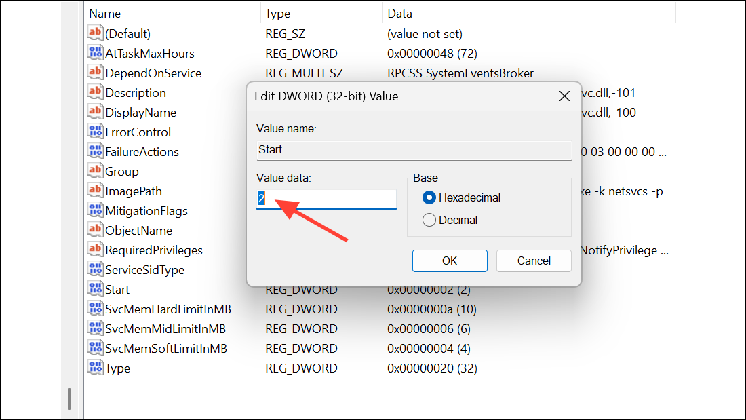This screenshot has height=420, width=746.
Task: Click the AtTaskMaxHours DWORD icon
Action: [x=94, y=53]
